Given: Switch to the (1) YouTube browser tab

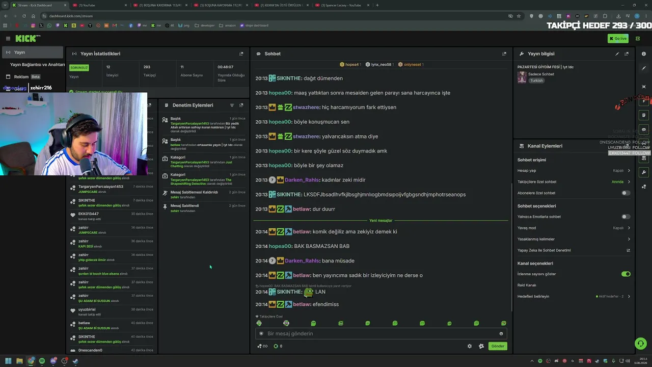Looking at the screenshot, I should [x=100, y=5].
